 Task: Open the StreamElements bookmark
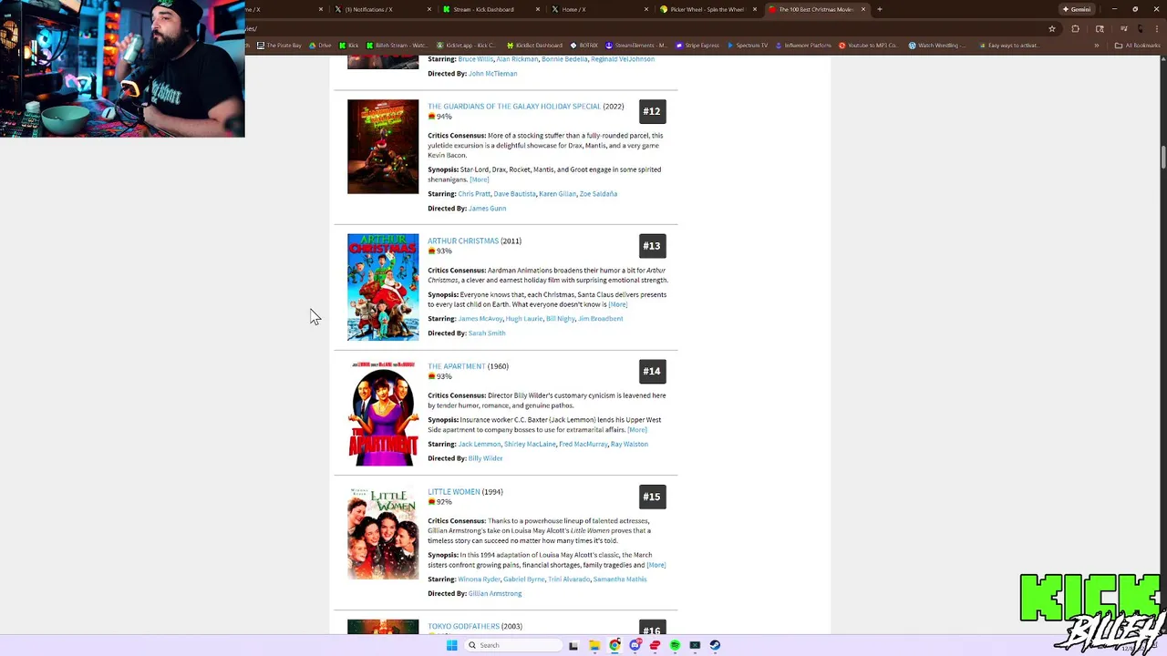point(636,46)
